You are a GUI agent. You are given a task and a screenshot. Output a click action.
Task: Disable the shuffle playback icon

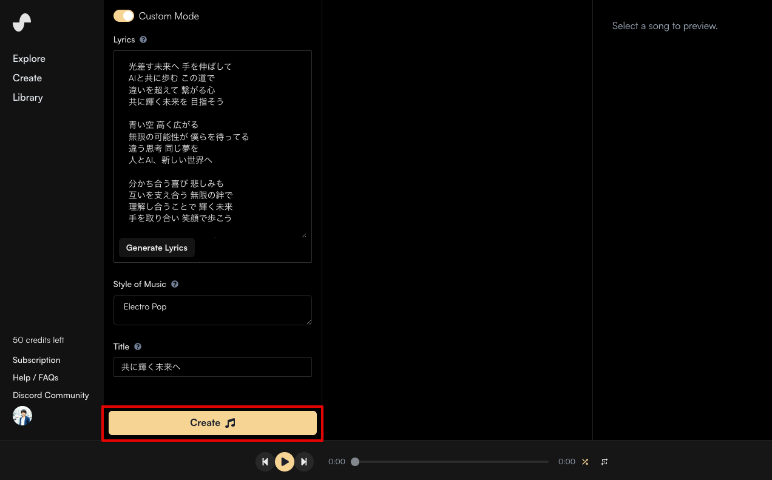(x=584, y=461)
